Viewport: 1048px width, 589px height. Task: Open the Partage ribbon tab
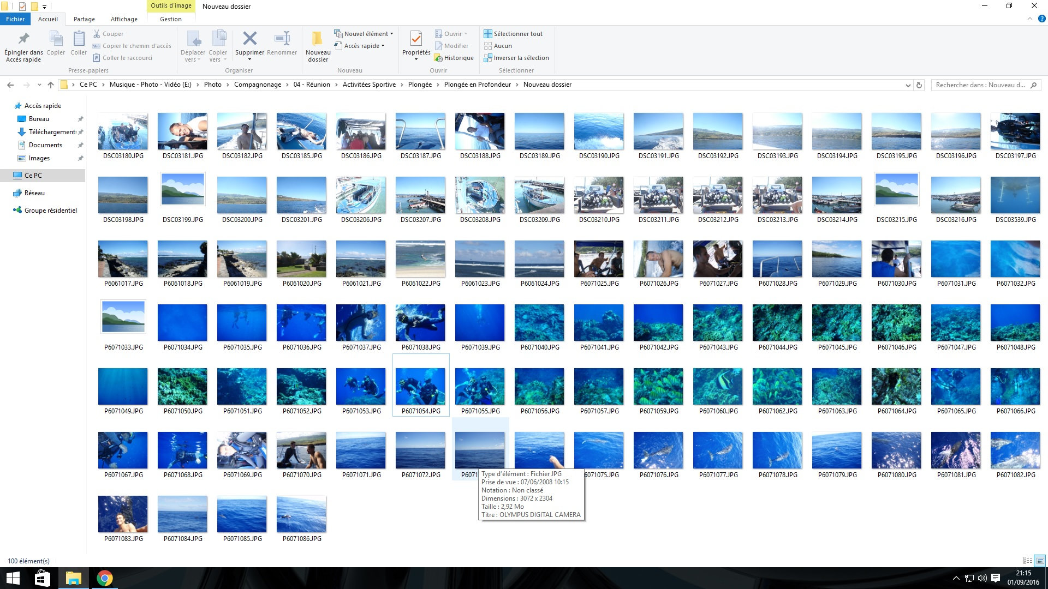(84, 19)
